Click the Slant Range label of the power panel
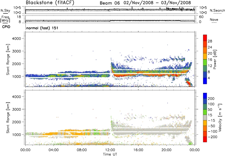The image size is (225, 156). (x=8, y=59)
